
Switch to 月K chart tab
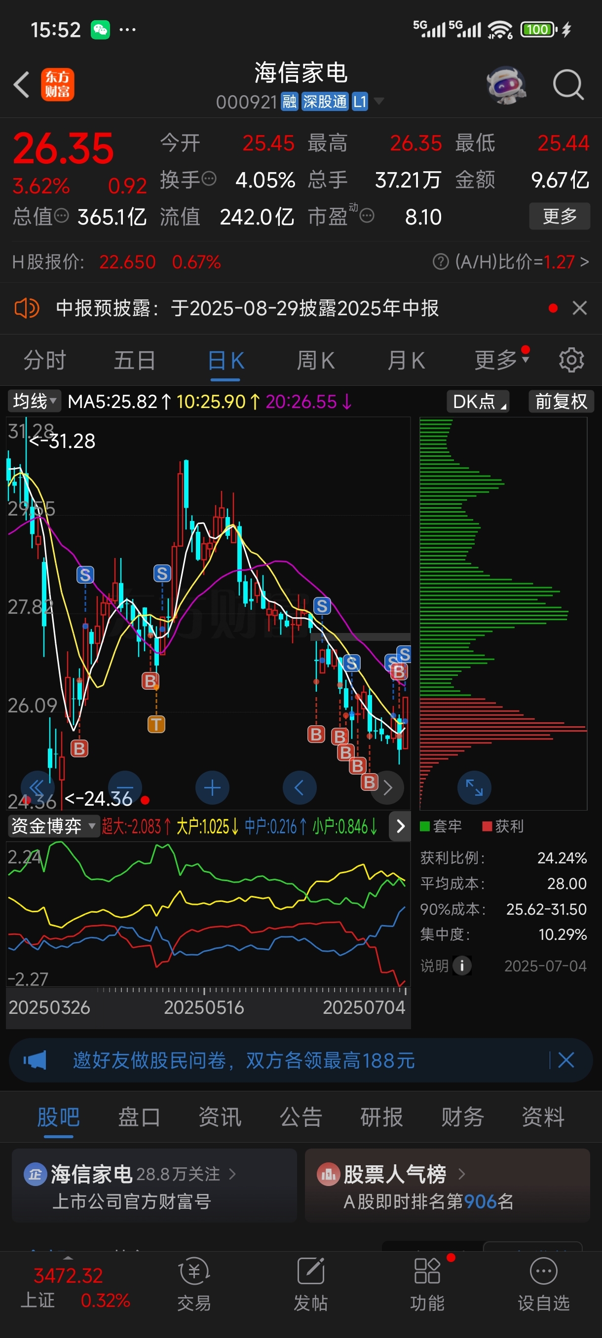[406, 360]
